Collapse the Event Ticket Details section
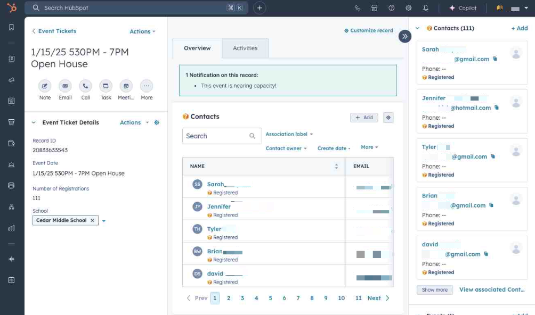 point(34,122)
